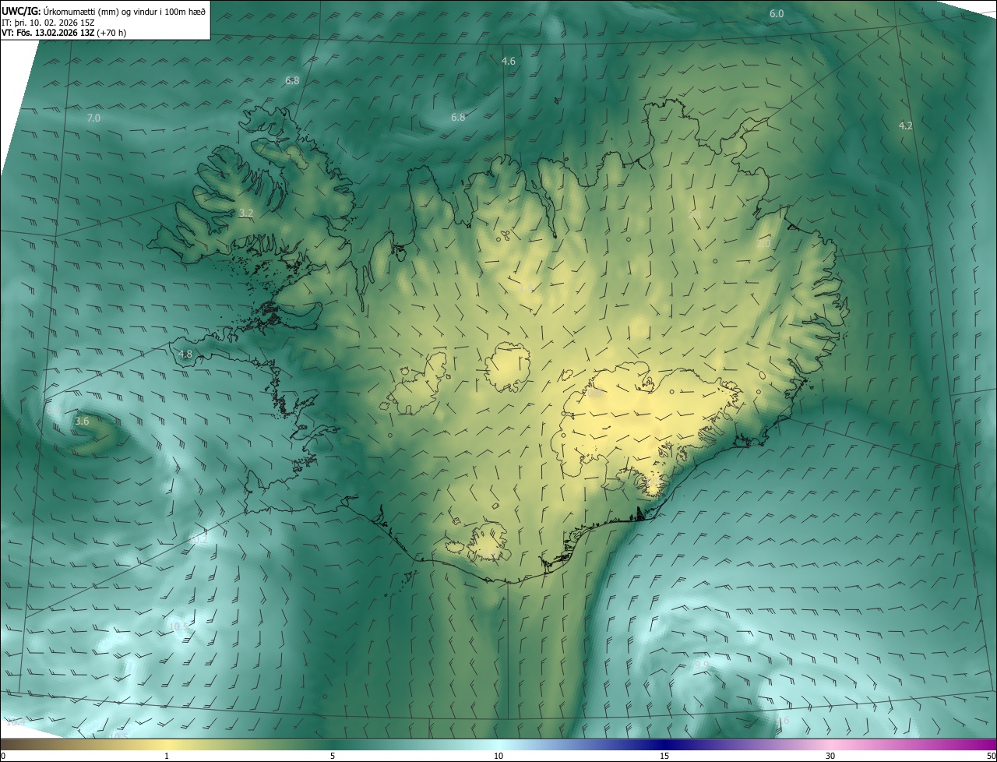Screen dimensions: 997x762
Task: Click the '(+70 h)' forecast offset text
Action: 112,33
